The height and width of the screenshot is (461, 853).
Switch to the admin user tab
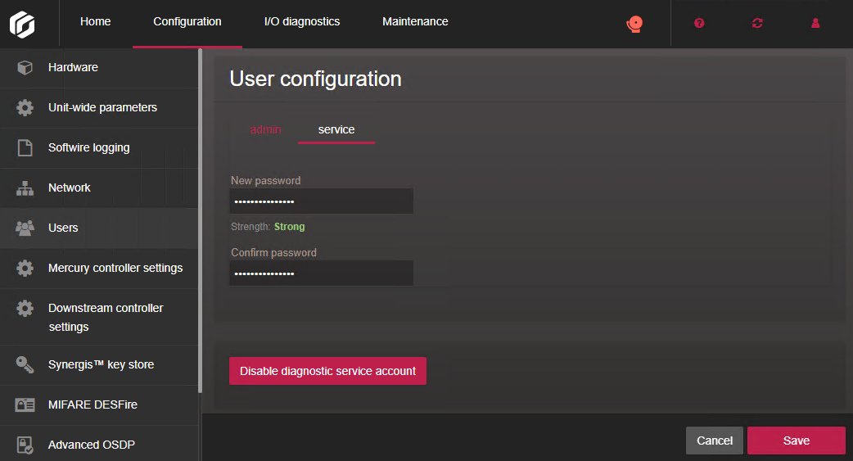tap(265, 129)
